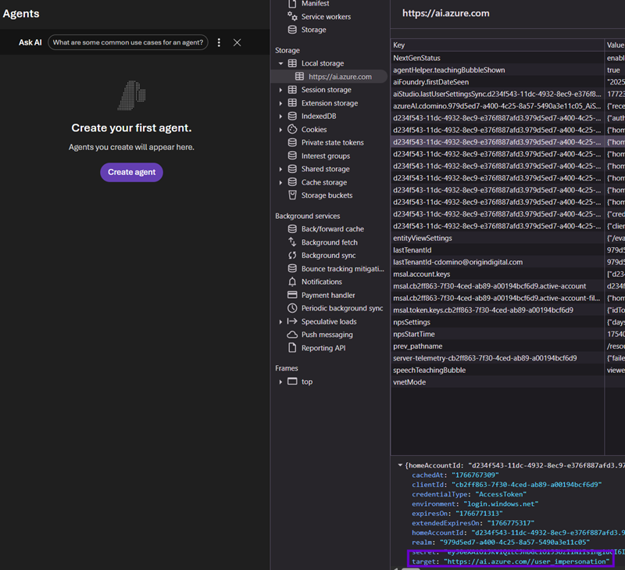The image size is (625, 570).
Task: Select aiFoundry.firstDateSeen key row
Action: point(508,82)
